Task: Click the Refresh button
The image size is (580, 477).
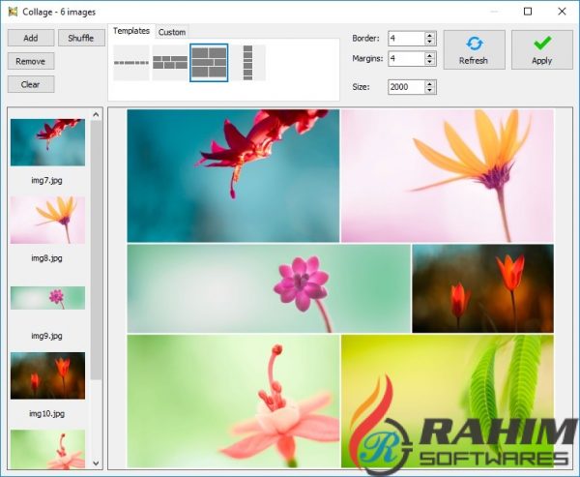Action: click(475, 50)
